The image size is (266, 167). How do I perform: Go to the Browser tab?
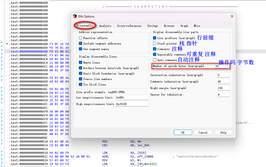[x=169, y=26]
